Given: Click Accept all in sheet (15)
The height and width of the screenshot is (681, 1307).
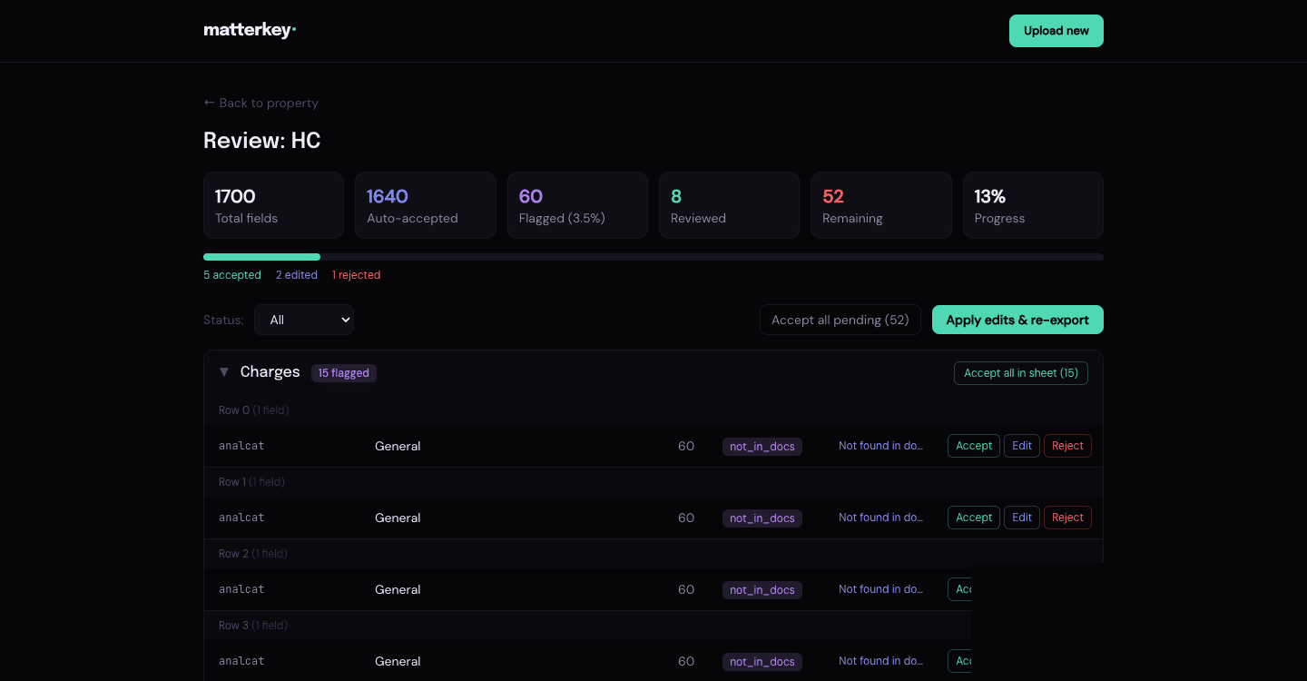Looking at the screenshot, I should pos(1020,372).
